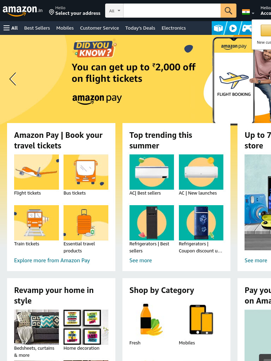Image resolution: width=271 pixels, height=361 pixels.
Task: Open the Mobiles category phone icon
Action: click(x=201, y=320)
